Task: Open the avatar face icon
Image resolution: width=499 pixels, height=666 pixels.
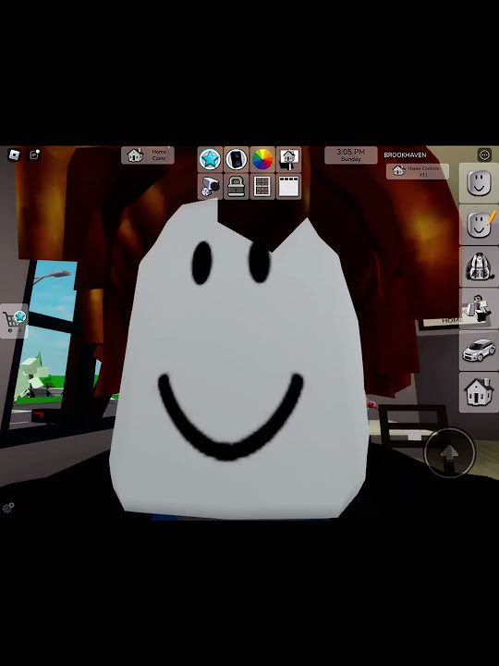Action: point(479,182)
